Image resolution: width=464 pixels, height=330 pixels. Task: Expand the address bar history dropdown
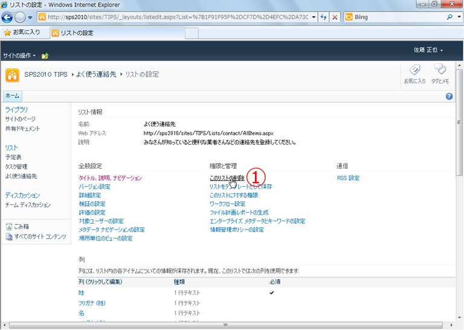tap(314, 17)
